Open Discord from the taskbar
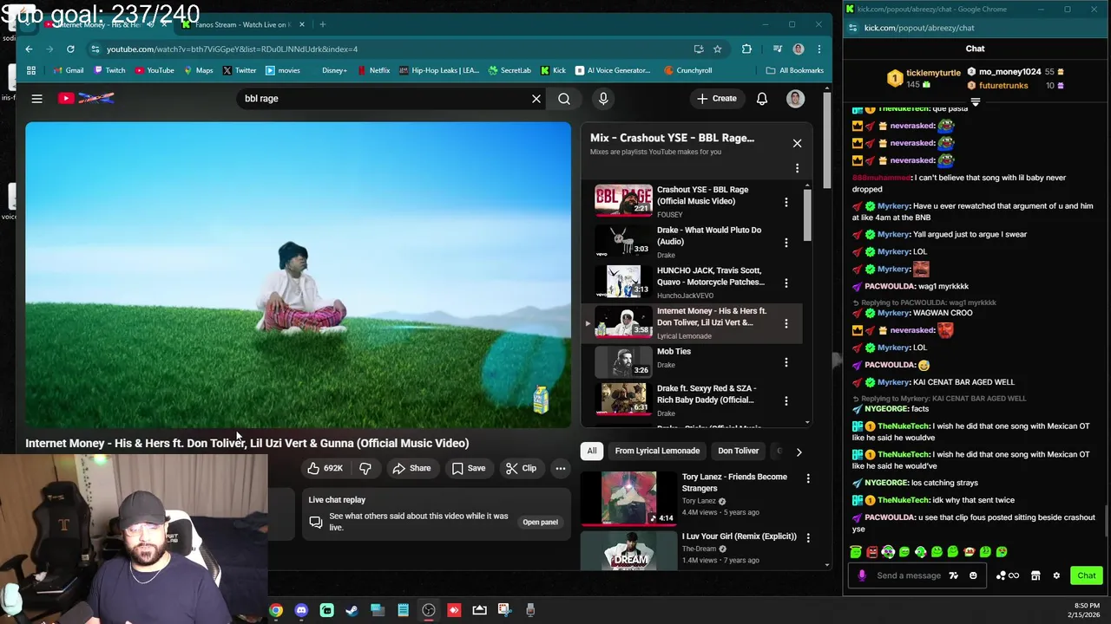Image resolution: width=1111 pixels, height=624 pixels. pos(301,610)
